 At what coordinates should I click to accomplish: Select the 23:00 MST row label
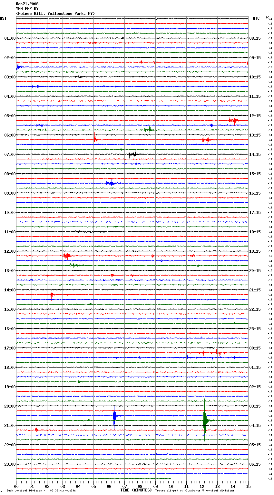point(10,464)
